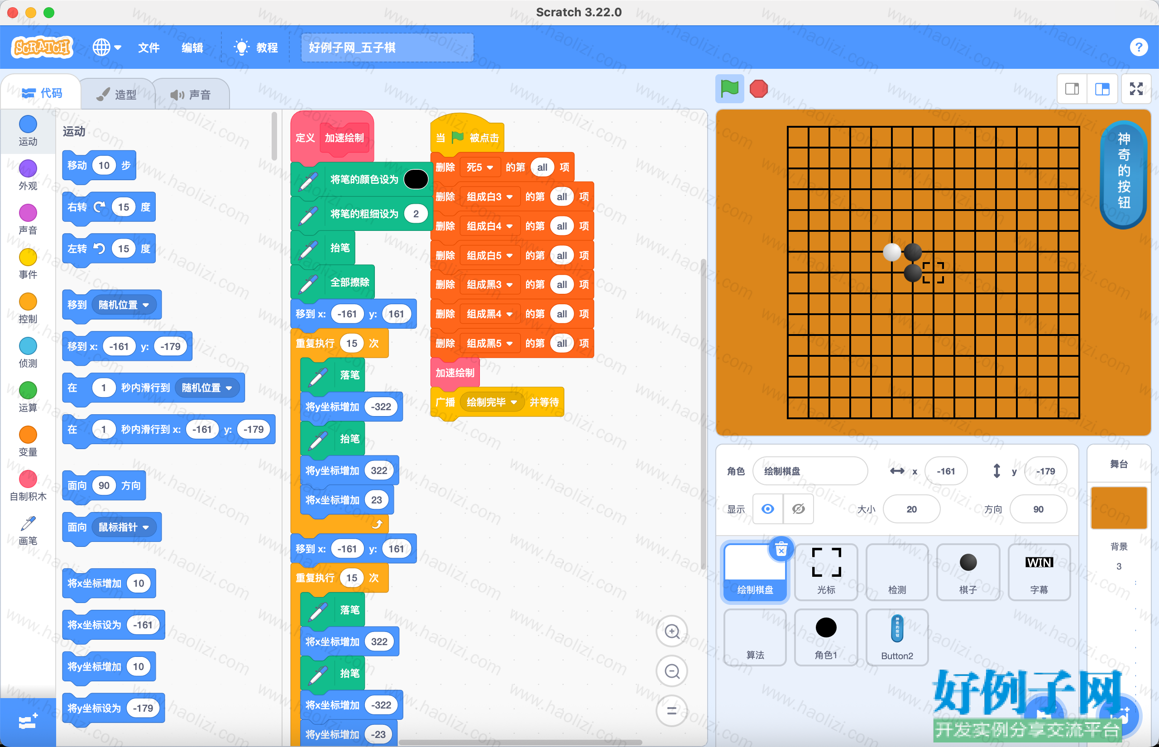Click the add extension button
The width and height of the screenshot is (1159, 747).
[x=28, y=722]
